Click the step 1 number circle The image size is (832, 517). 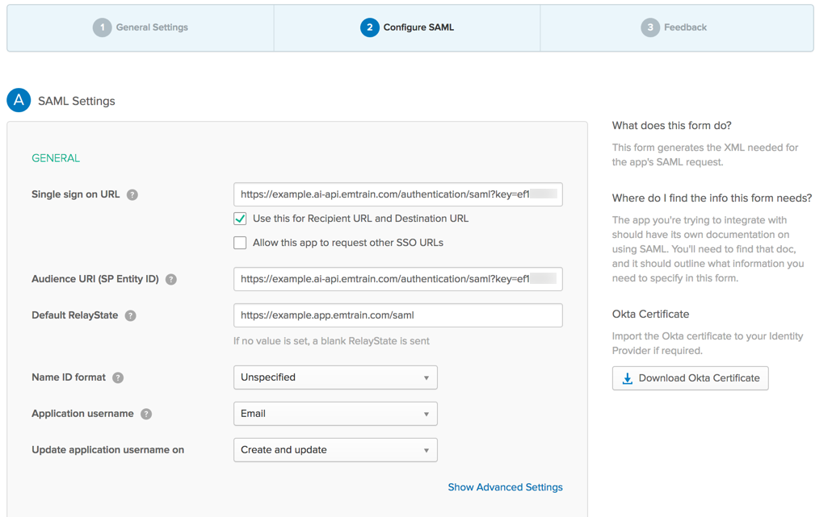(102, 27)
